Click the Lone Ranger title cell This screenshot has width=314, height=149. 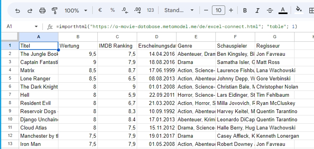coord(39,79)
